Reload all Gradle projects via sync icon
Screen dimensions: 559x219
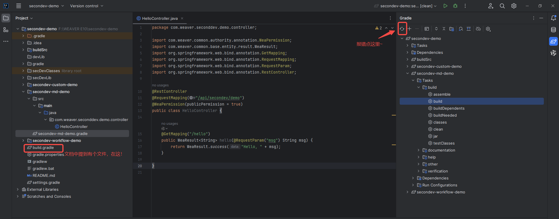pyautogui.click(x=402, y=29)
